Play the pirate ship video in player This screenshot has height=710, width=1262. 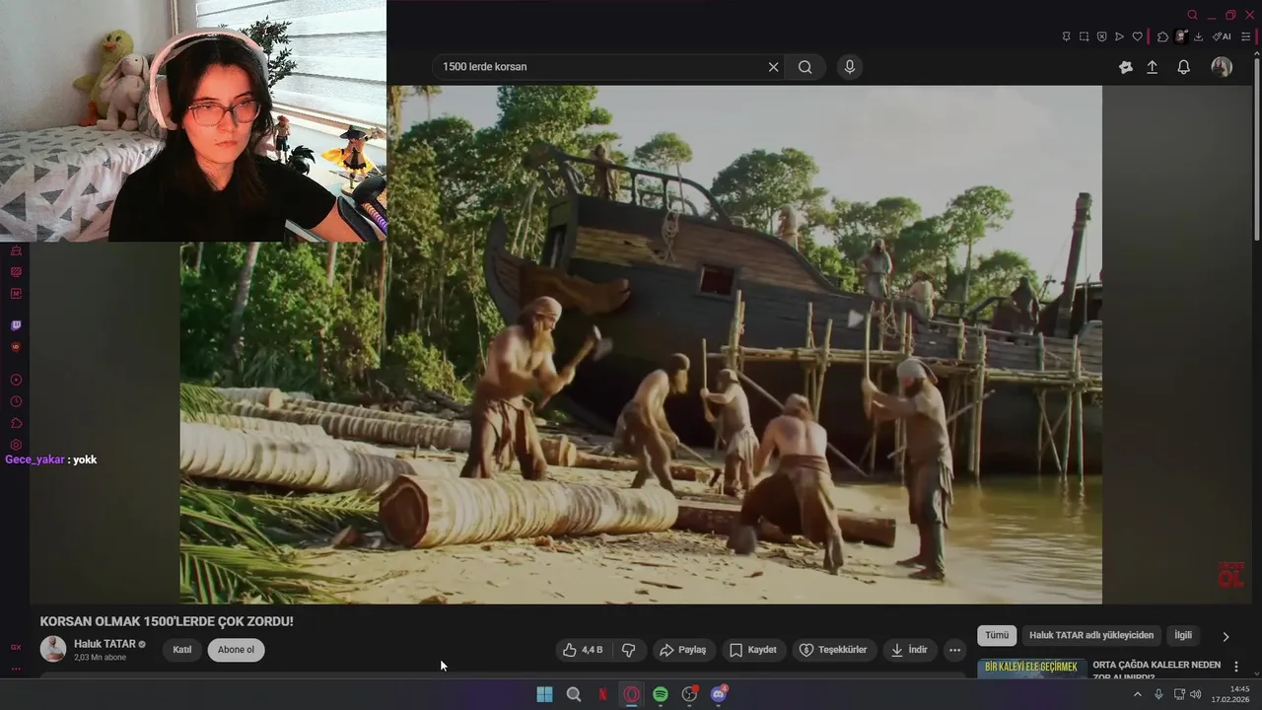pos(641,344)
